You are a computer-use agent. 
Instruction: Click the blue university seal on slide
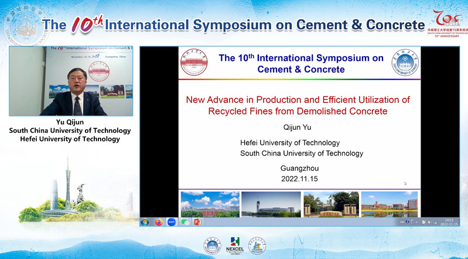pyautogui.click(x=405, y=63)
